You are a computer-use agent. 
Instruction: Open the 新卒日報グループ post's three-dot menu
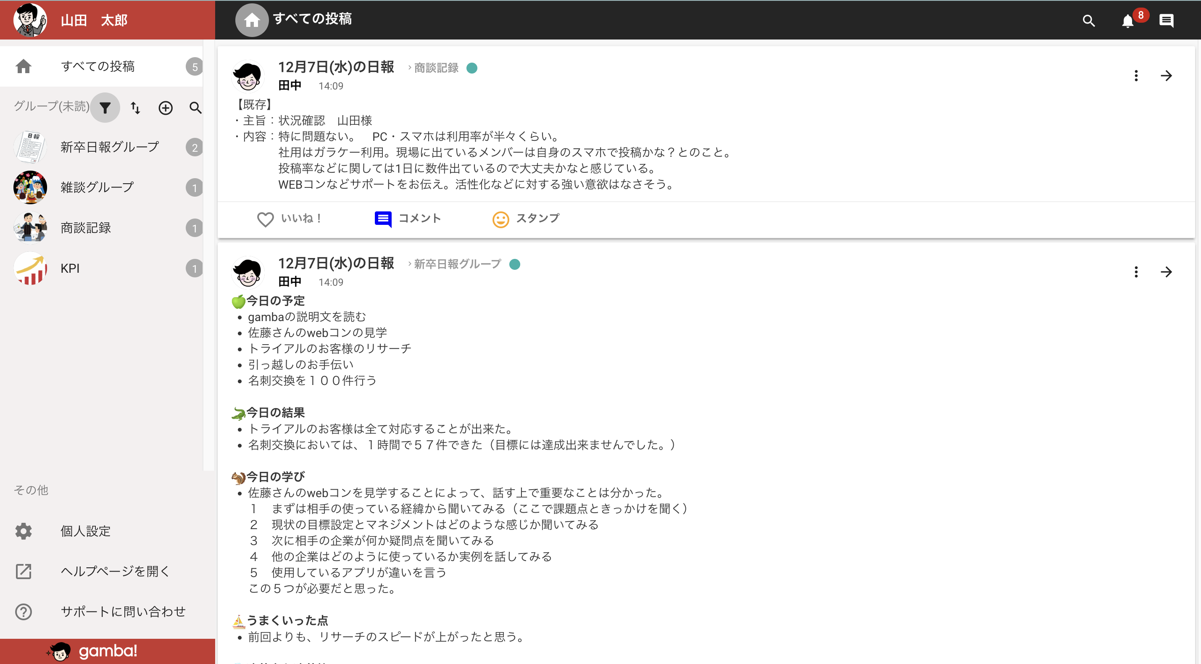pyautogui.click(x=1136, y=272)
